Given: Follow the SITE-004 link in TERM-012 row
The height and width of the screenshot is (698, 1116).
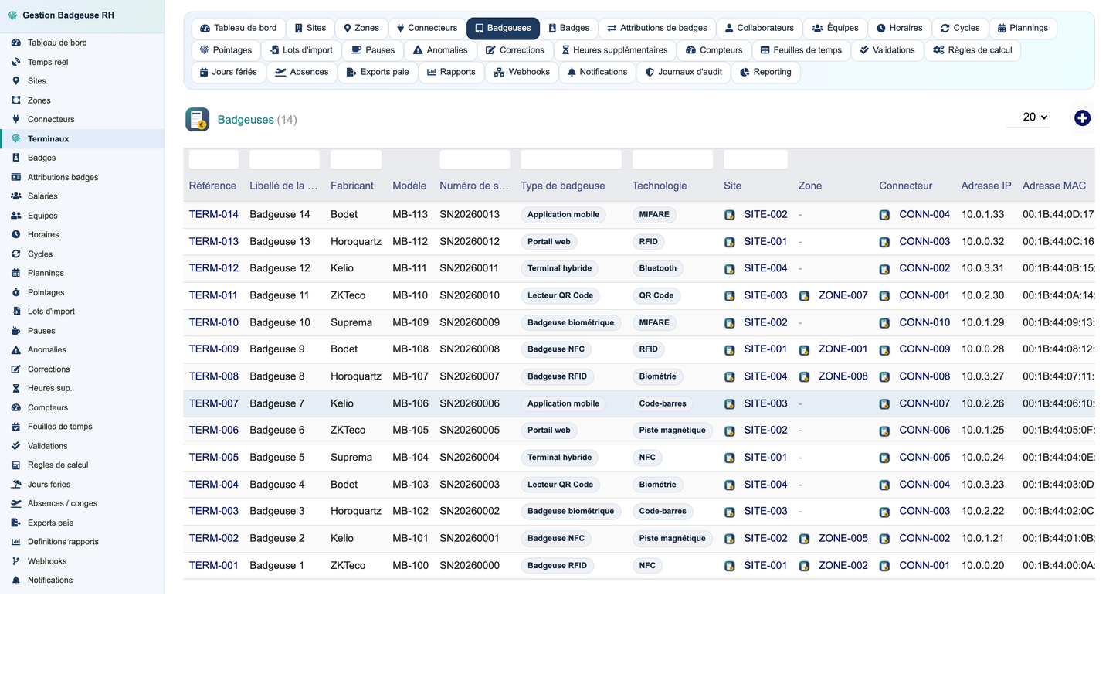Looking at the screenshot, I should 765,268.
